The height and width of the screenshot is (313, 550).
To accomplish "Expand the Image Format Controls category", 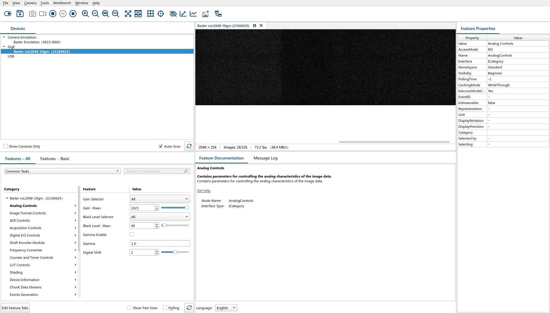I will point(76,213).
